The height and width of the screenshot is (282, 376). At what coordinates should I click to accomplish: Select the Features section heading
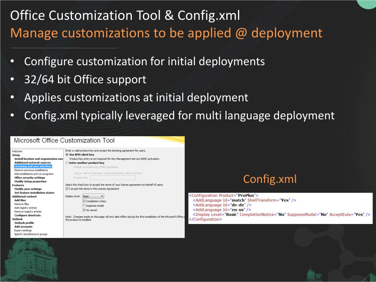pos(18,185)
